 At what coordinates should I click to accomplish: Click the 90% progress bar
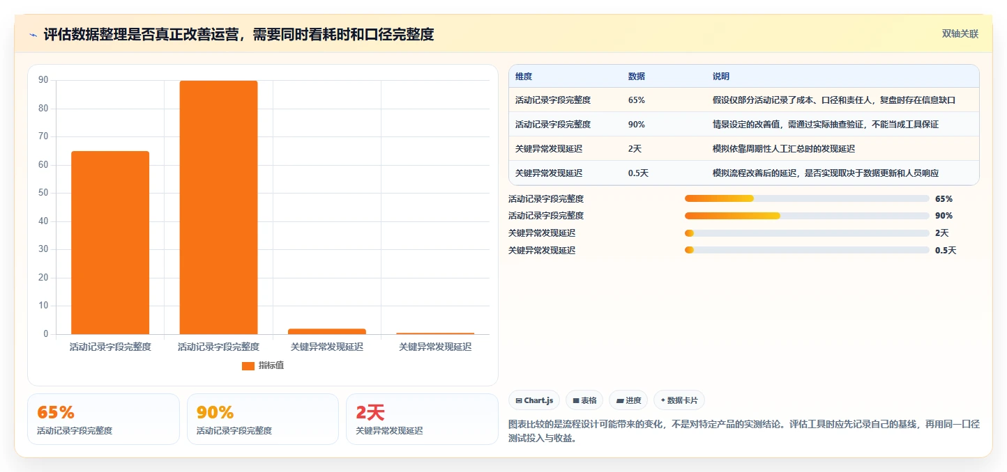coord(807,216)
